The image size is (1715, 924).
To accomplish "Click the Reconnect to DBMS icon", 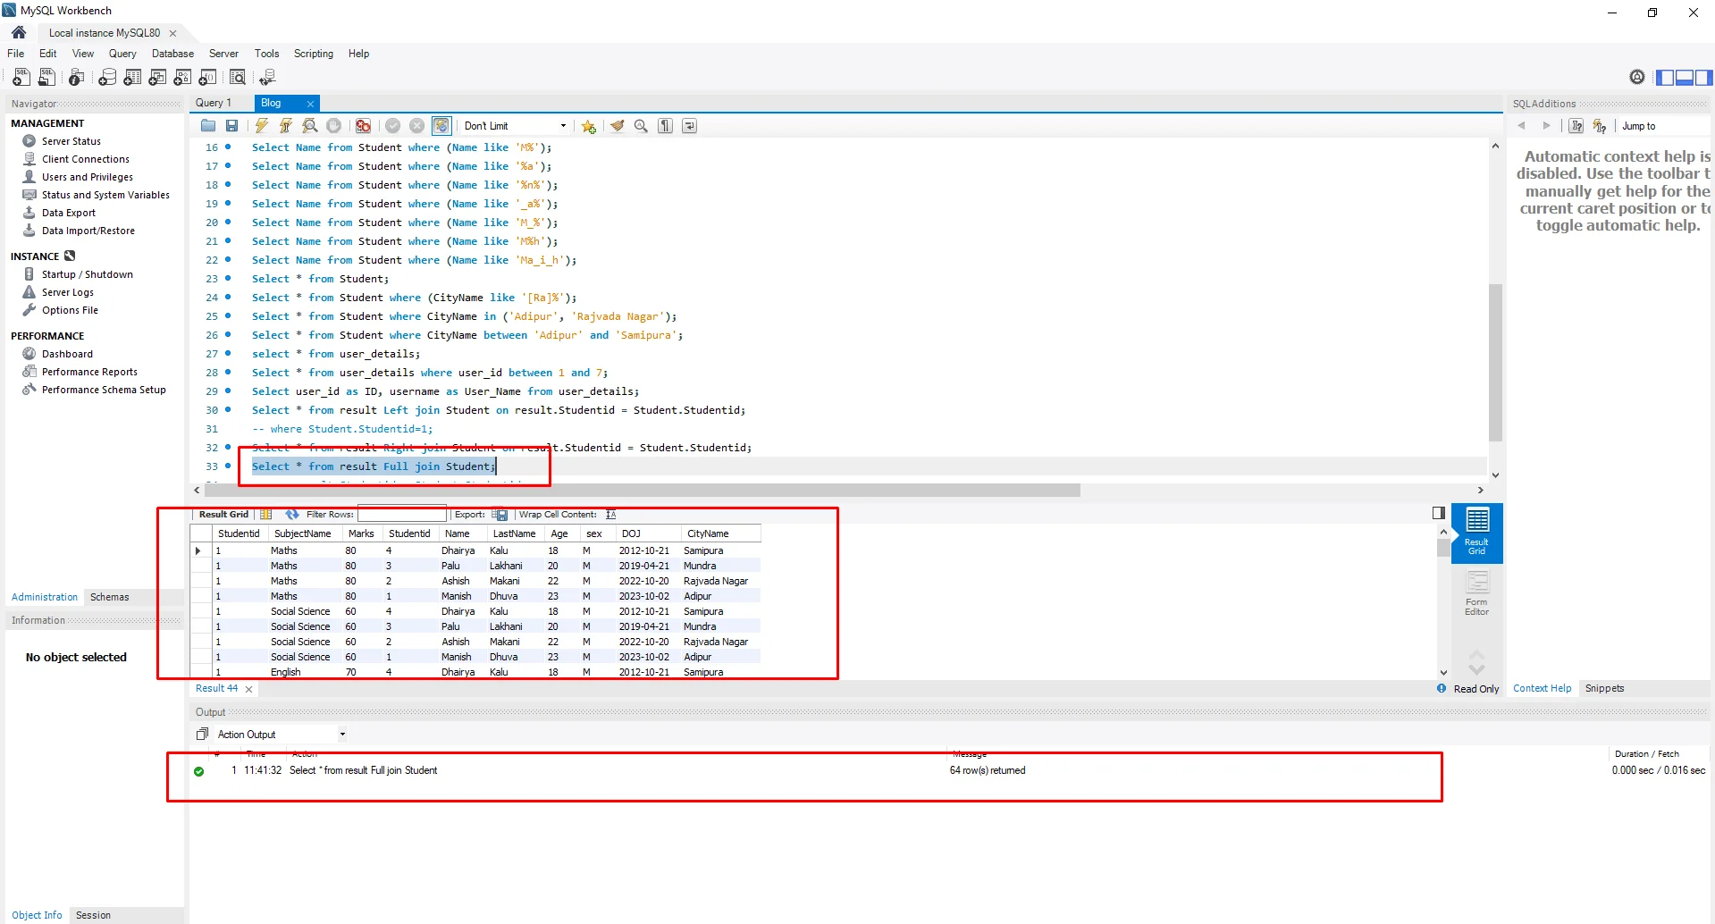I will click(x=267, y=78).
